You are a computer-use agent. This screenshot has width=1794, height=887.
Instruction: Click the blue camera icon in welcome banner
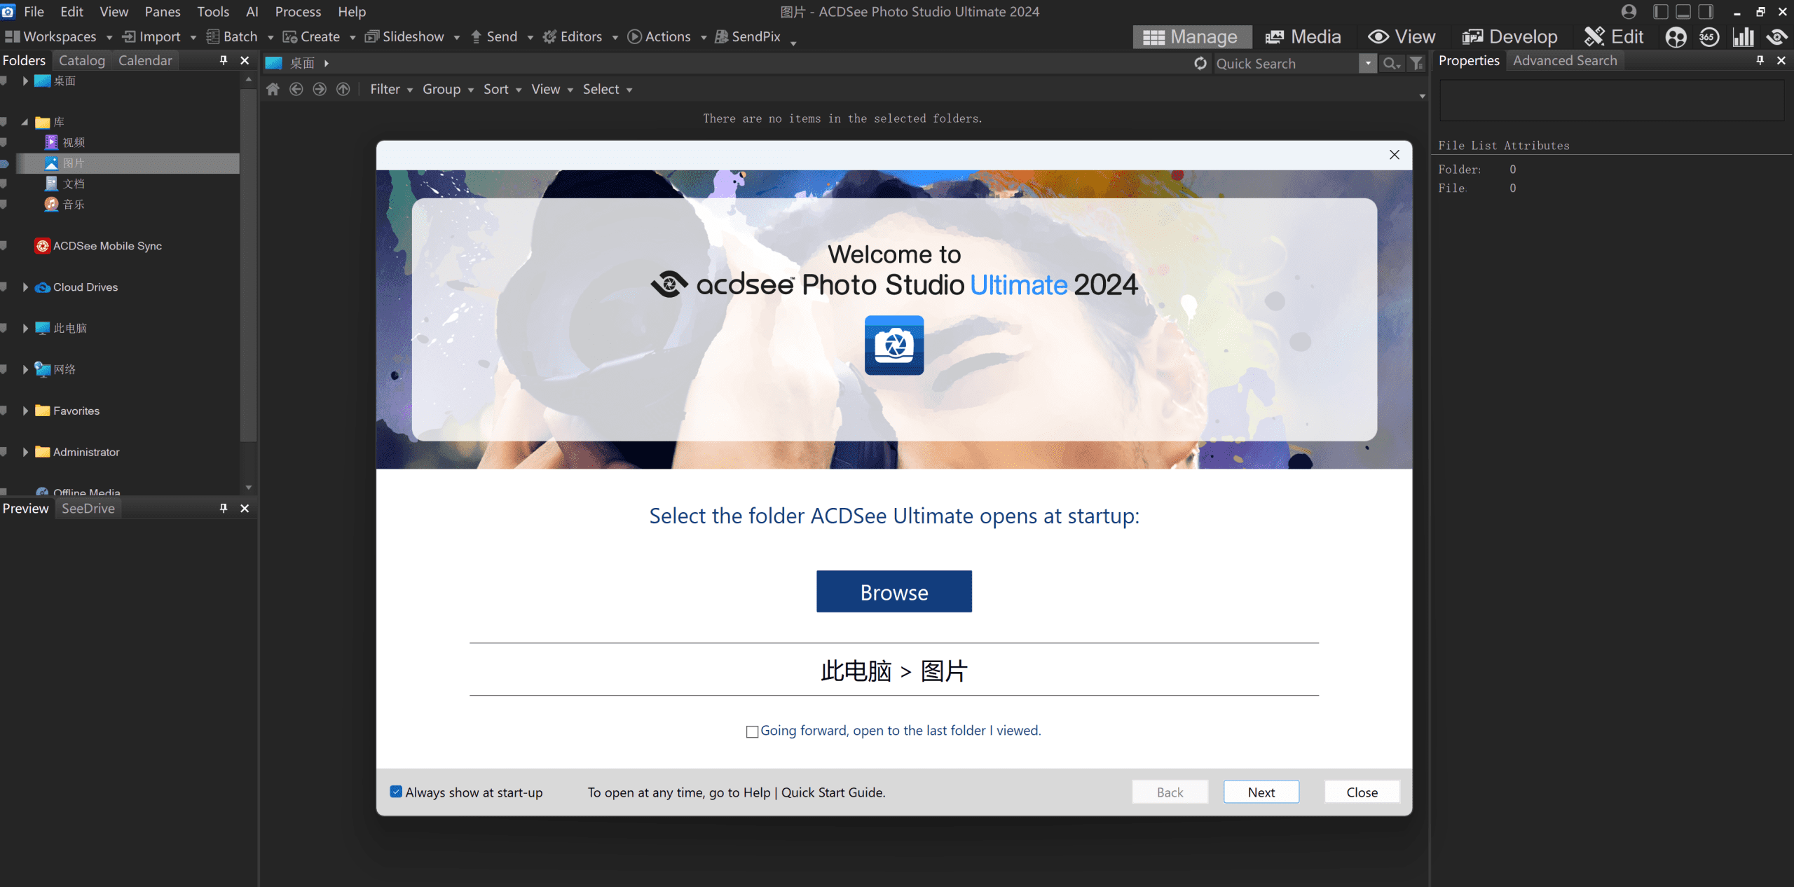894,345
